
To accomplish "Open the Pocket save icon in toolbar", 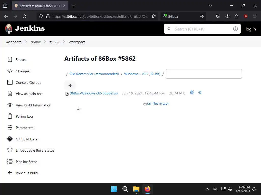I will pyautogui.click(x=218, y=16).
